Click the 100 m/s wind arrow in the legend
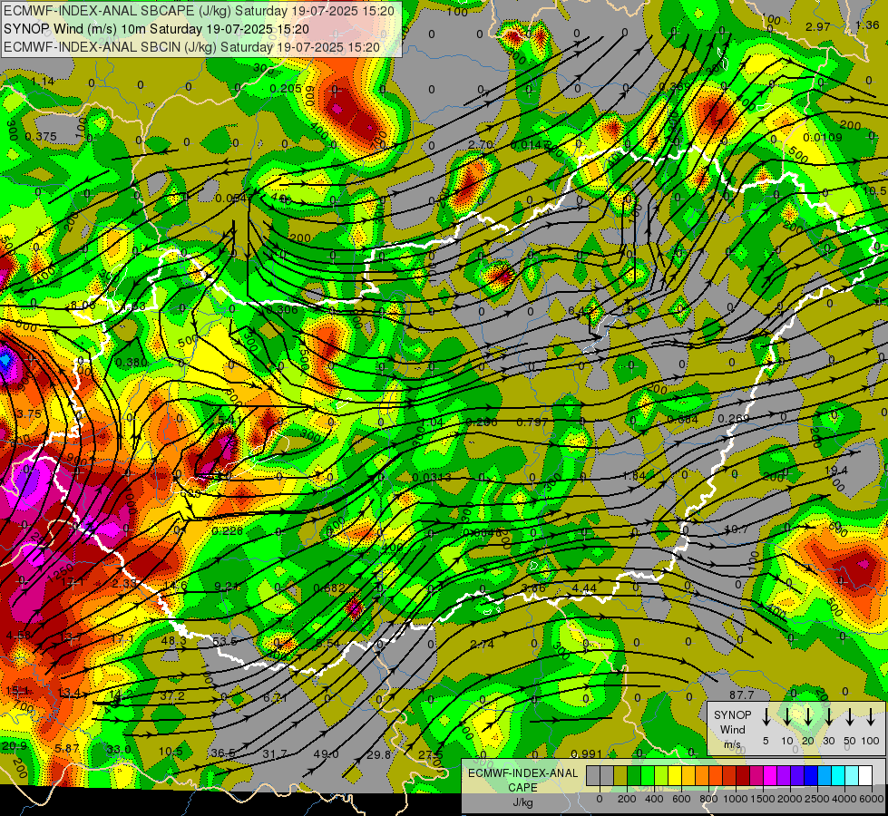 point(871,717)
